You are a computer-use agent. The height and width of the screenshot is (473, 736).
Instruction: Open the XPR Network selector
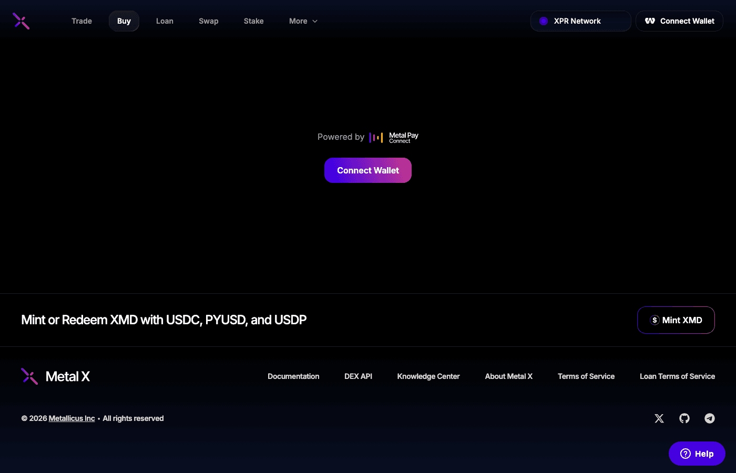580,21
